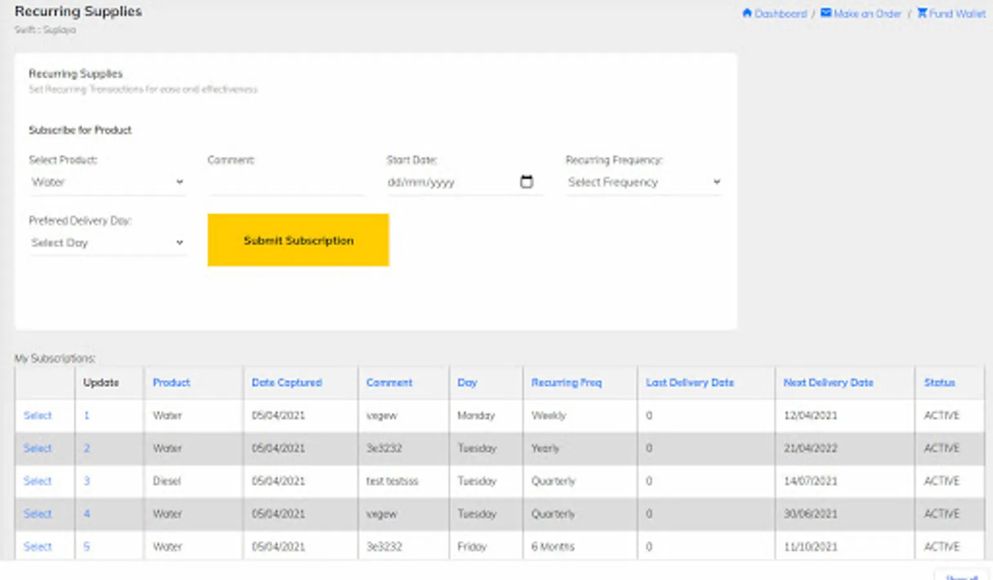Open the Start Date calendar picker icon
The height and width of the screenshot is (580, 993).
[x=526, y=182]
